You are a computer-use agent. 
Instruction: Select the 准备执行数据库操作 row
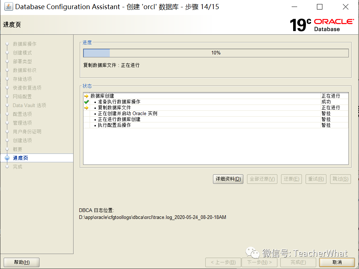point(216,102)
